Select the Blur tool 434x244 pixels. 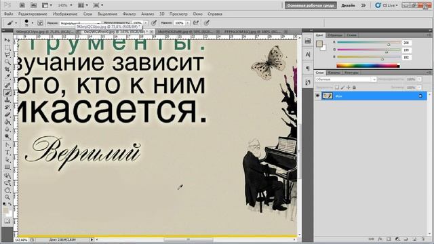(7, 129)
